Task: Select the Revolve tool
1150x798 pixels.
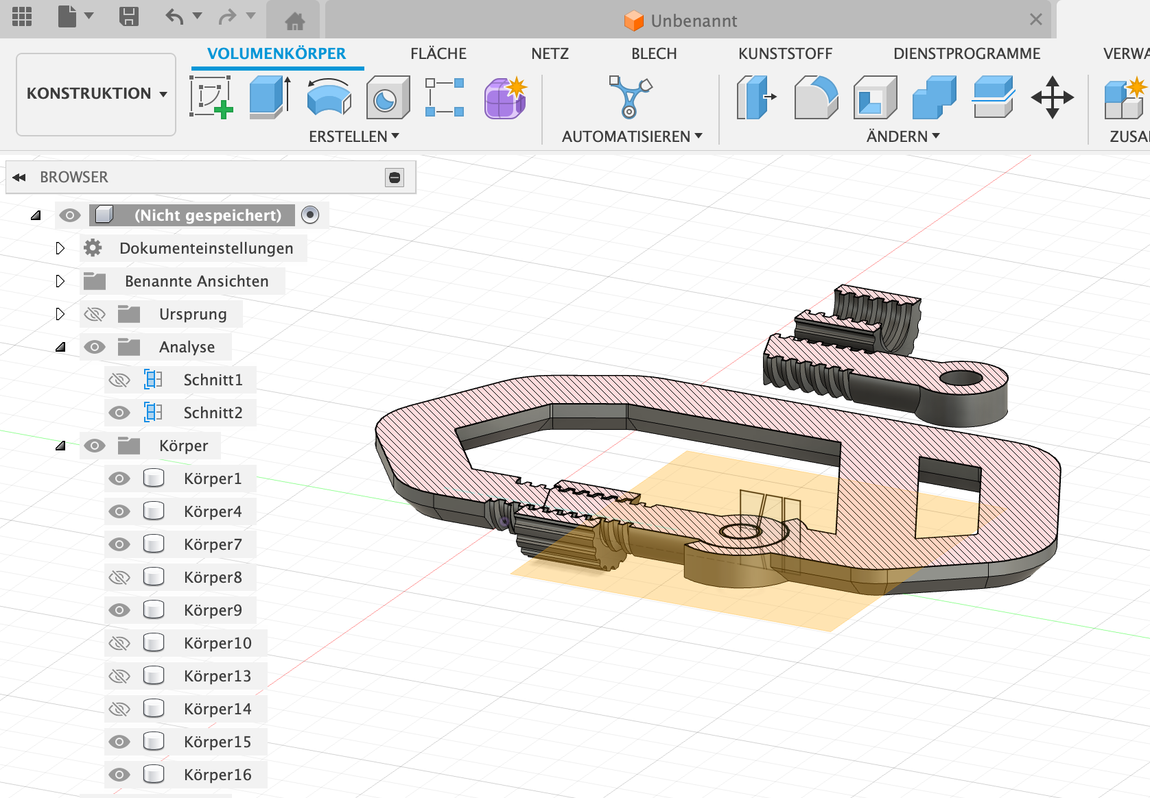Action: pos(329,97)
